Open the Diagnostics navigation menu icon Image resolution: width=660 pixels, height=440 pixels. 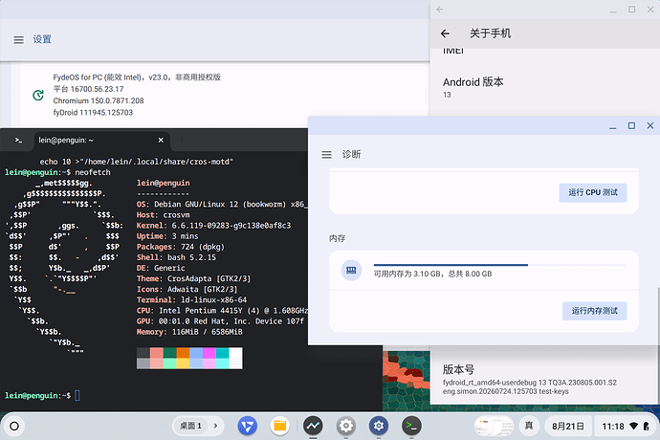326,155
